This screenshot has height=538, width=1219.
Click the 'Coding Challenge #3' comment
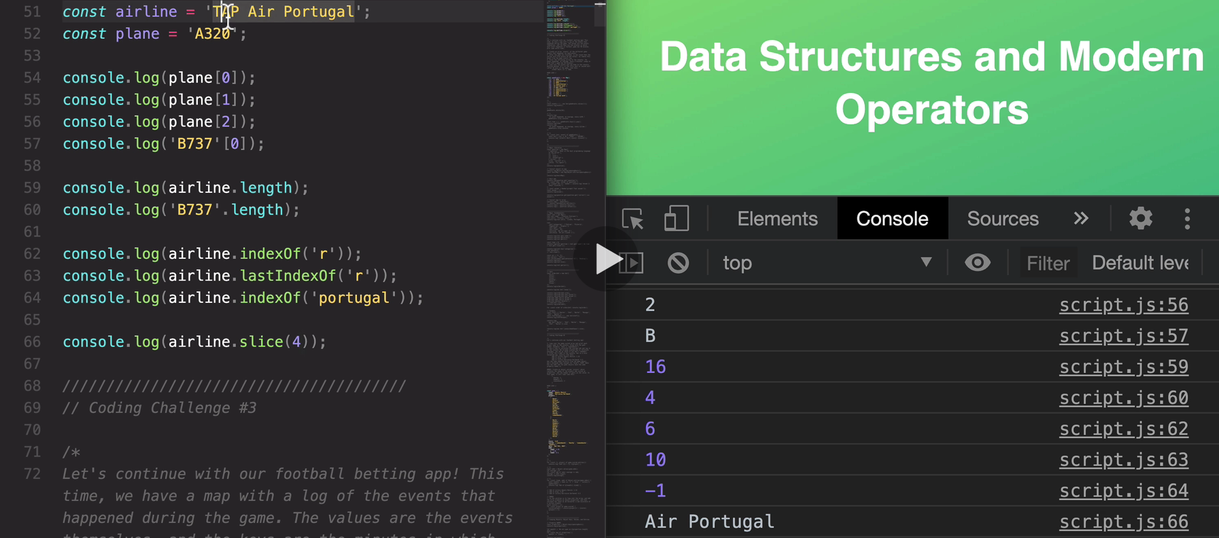(160, 408)
